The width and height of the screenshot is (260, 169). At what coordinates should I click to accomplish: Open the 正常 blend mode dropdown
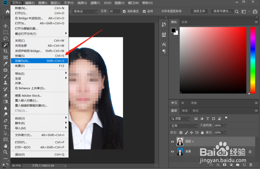(x=184, y=126)
